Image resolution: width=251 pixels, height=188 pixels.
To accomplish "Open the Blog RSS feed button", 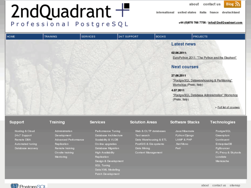I will click(x=232, y=4).
